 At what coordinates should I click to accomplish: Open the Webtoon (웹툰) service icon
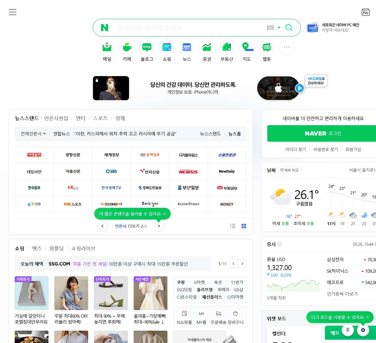266,47
